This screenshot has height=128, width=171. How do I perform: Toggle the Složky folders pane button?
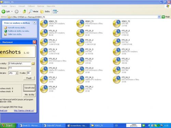coord(45,12)
